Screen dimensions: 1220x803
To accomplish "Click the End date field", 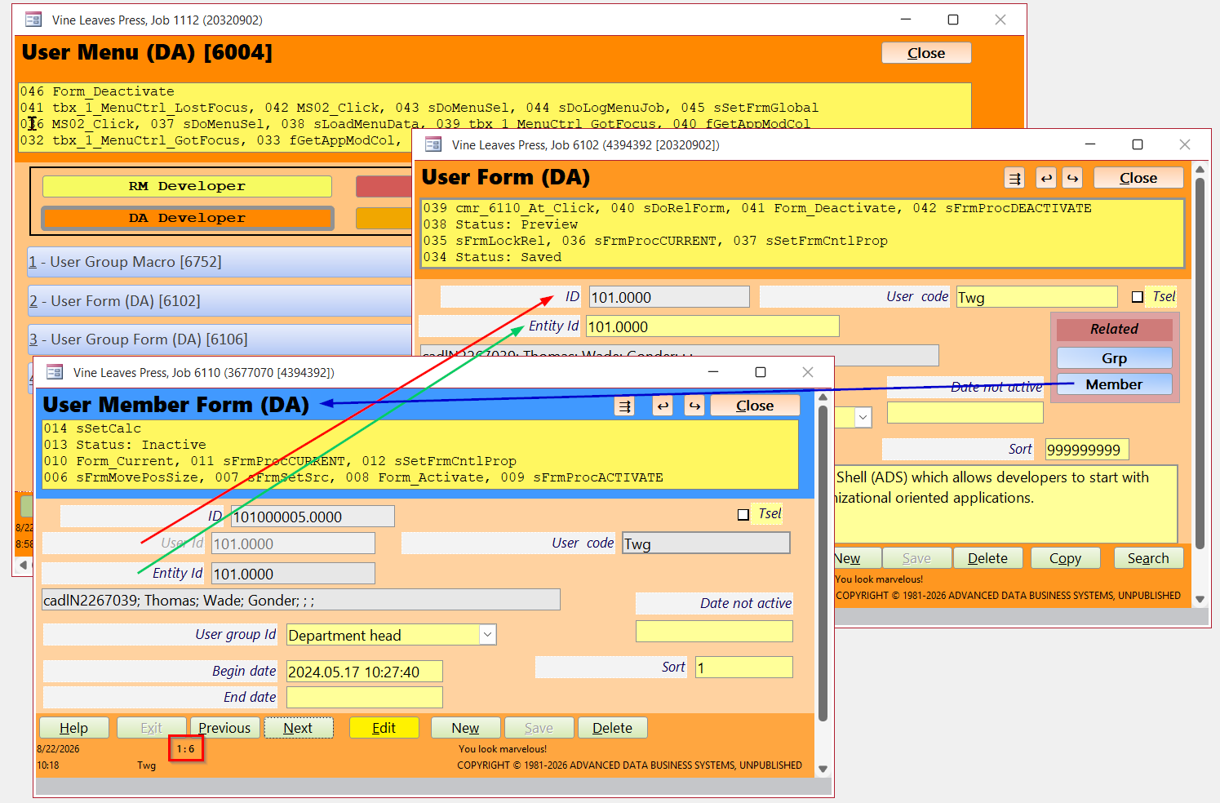I will point(365,698).
